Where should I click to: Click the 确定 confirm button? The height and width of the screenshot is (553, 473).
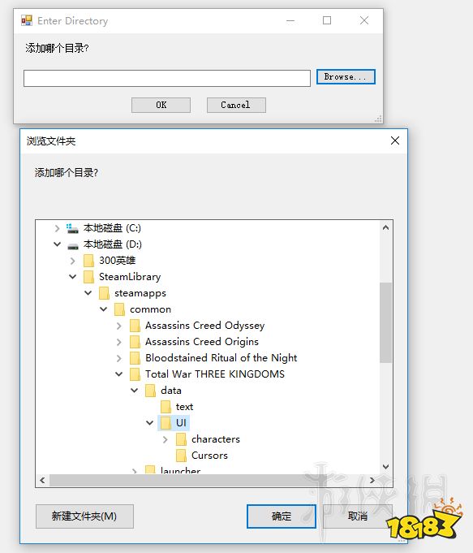(282, 516)
